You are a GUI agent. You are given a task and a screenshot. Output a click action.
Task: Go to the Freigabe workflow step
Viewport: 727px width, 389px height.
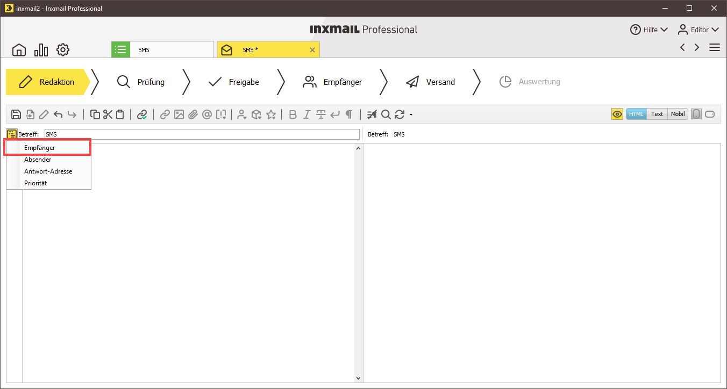[x=233, y=82]
